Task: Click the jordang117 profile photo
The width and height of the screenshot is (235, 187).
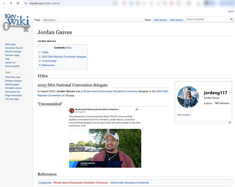Action: pyautogui.click(x=188, y=97)
